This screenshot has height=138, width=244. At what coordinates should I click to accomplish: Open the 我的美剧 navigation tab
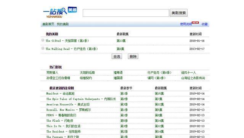[63, 24]
